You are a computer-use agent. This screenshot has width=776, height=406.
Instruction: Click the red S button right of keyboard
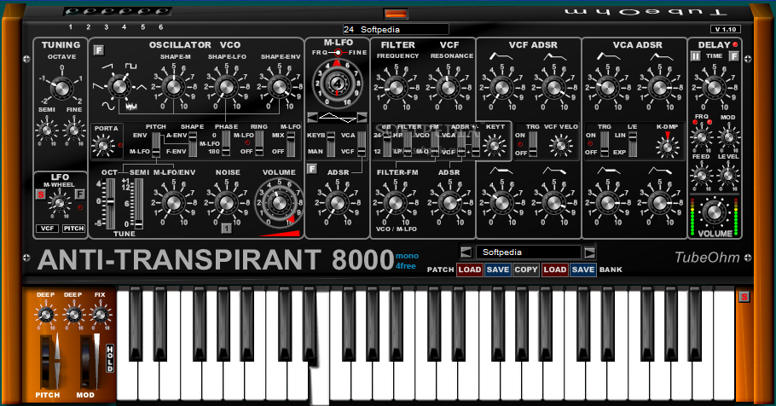744,297
